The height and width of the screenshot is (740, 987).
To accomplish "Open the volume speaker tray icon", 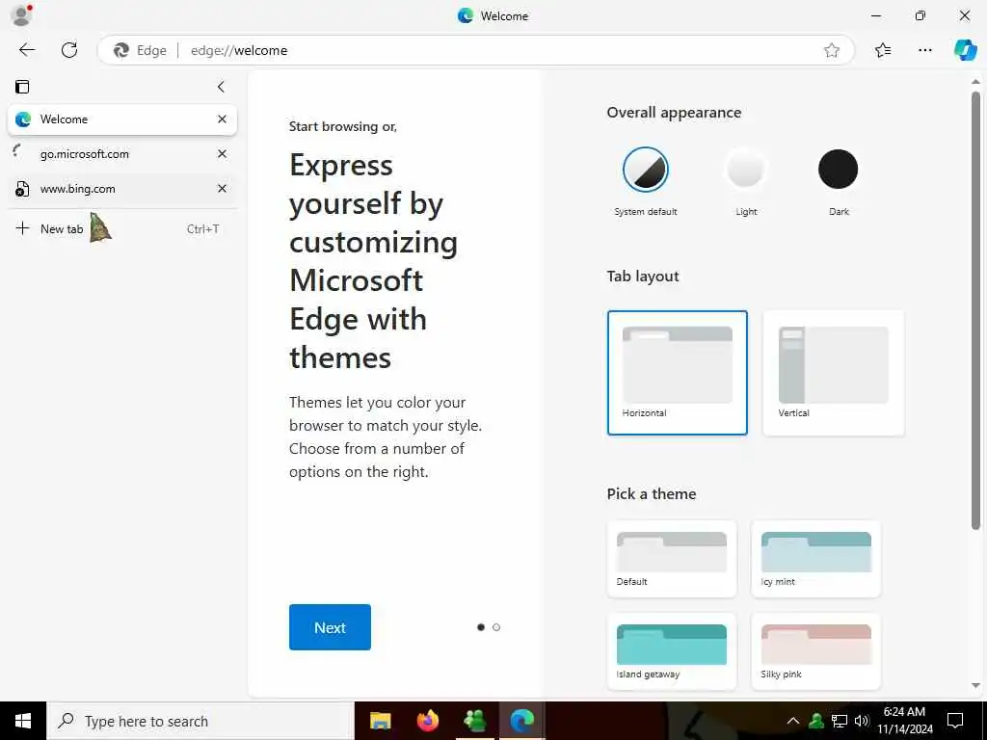I will tap(862, 721).
